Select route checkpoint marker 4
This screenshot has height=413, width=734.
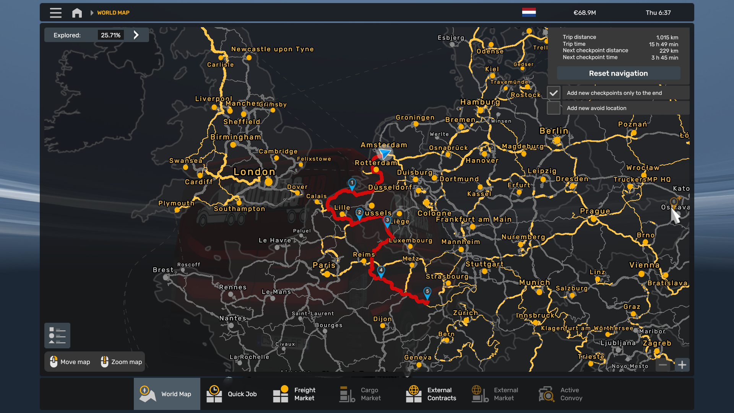coord(381,272)
